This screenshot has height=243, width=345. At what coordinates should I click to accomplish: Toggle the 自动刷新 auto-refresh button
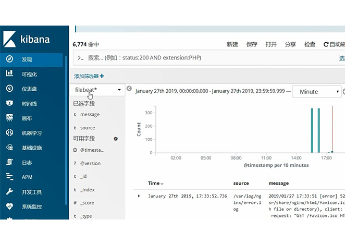334,45
